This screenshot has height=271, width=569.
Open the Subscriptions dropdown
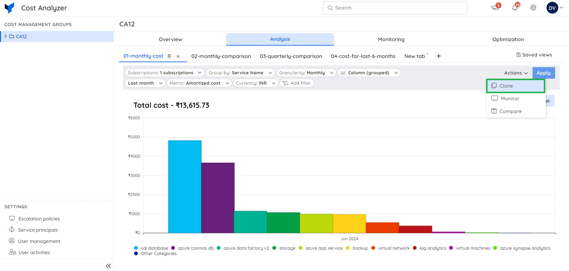pyautogui.click(x=164, y=73)
